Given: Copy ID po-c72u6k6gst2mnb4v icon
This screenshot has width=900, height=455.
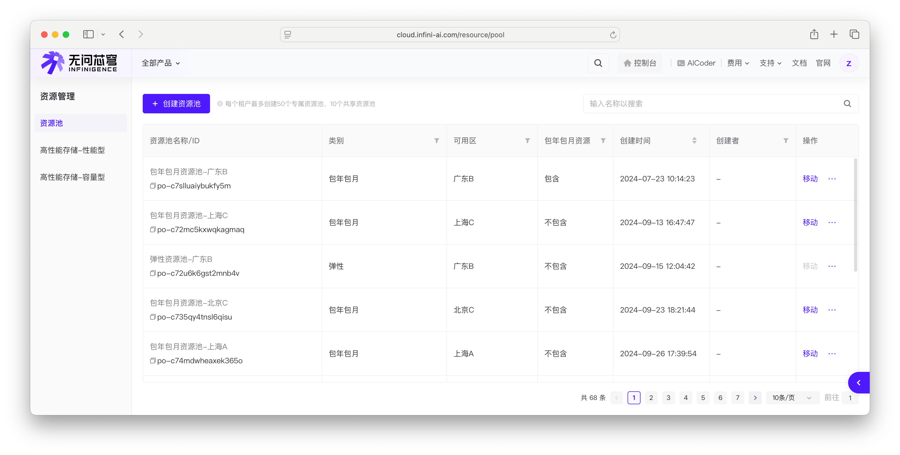Looking at the screenshot, I should [153, 273].
